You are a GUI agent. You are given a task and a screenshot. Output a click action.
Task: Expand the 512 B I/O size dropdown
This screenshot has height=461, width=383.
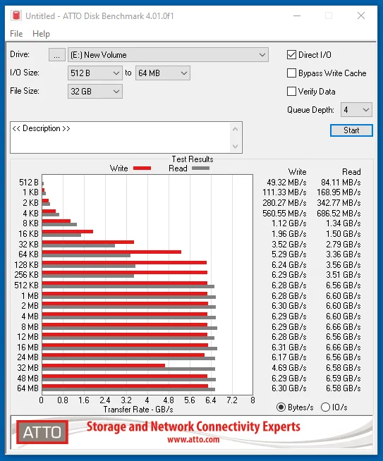click(x=95, y=73)
